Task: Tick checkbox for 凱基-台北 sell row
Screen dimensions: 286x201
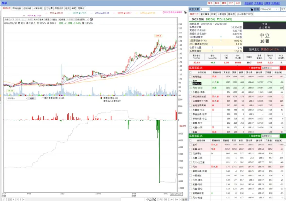Action: 191,149
